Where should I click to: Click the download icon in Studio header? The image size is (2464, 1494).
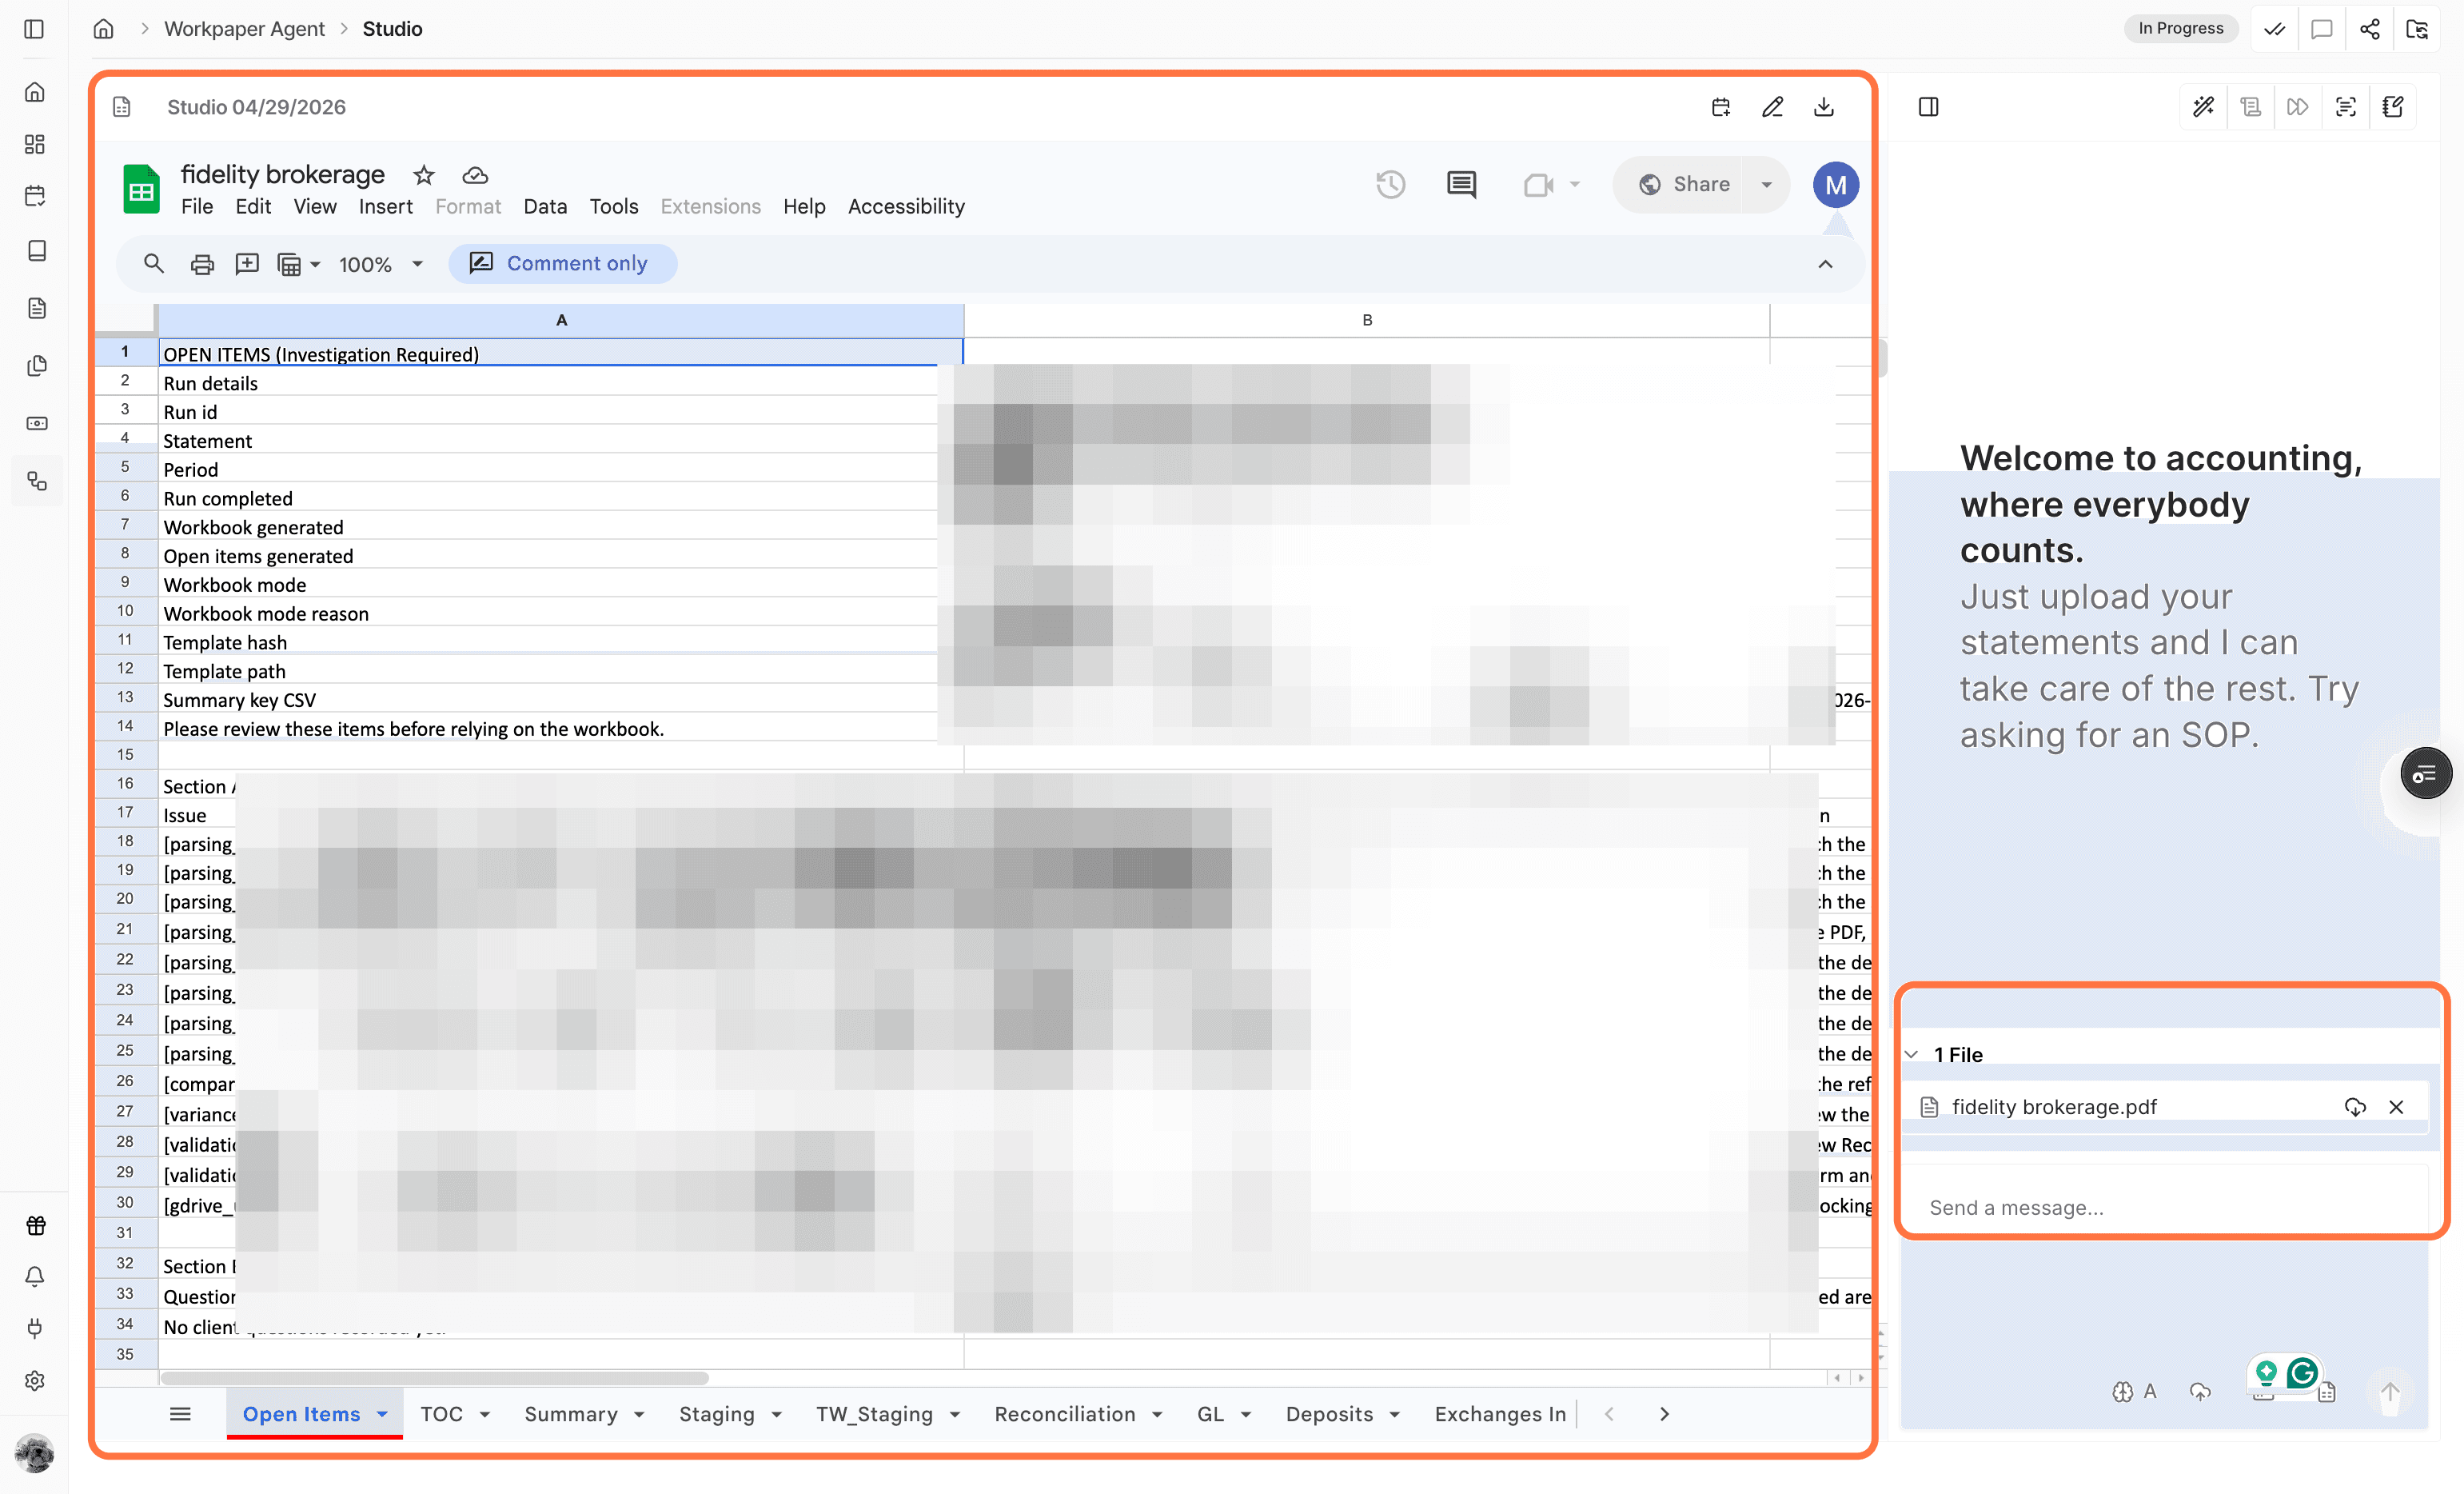click(x=1824, y=107)
